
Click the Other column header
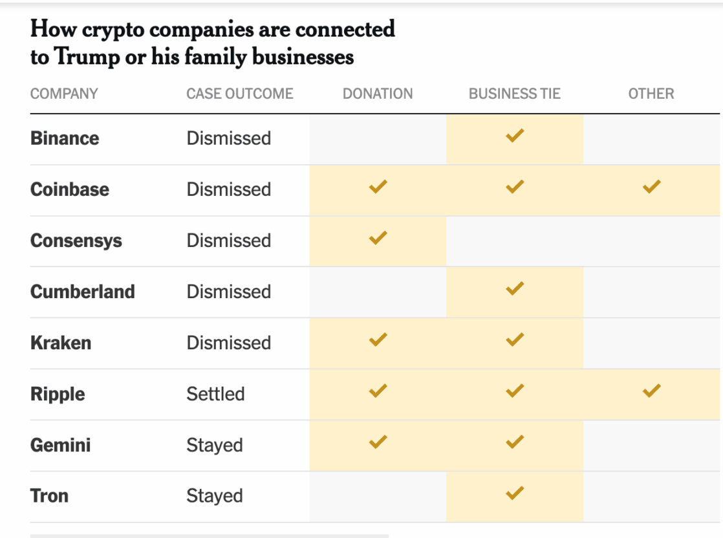coord(651,94)
